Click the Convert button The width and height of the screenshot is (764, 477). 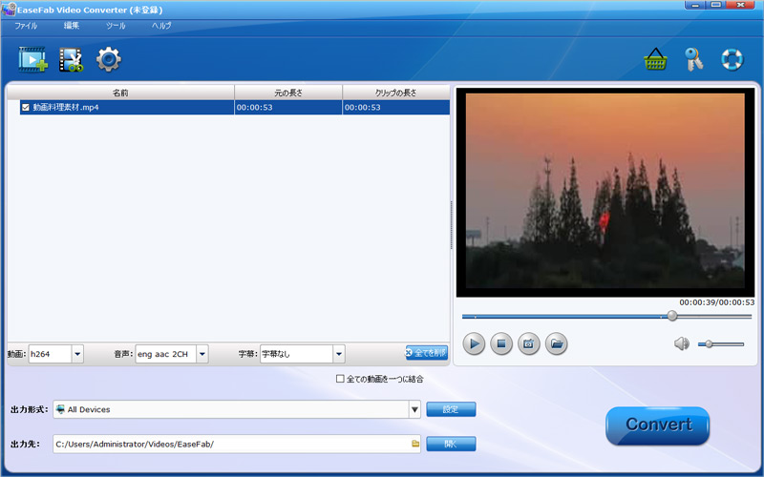click(x=658, y=425)
